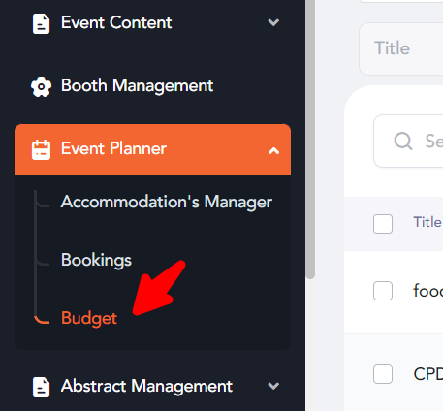Click the Event Planner calendar icon

tap(41, 149)
